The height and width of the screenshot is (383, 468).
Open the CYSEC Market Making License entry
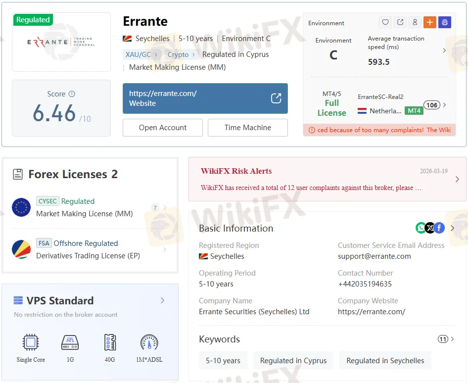(89, 208)
